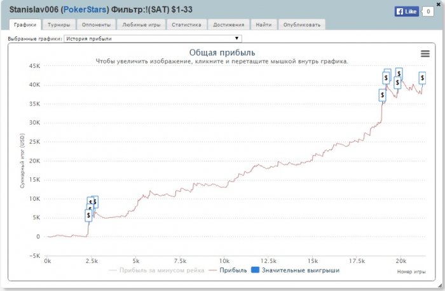Image resolution: width=445 pixels, height=291 pixels.
Task: Open the Достижения tab
Action: pyautogui.click(x=228, y=25)
